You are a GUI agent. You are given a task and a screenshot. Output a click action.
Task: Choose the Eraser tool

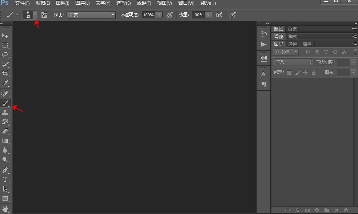coord(5,131)
